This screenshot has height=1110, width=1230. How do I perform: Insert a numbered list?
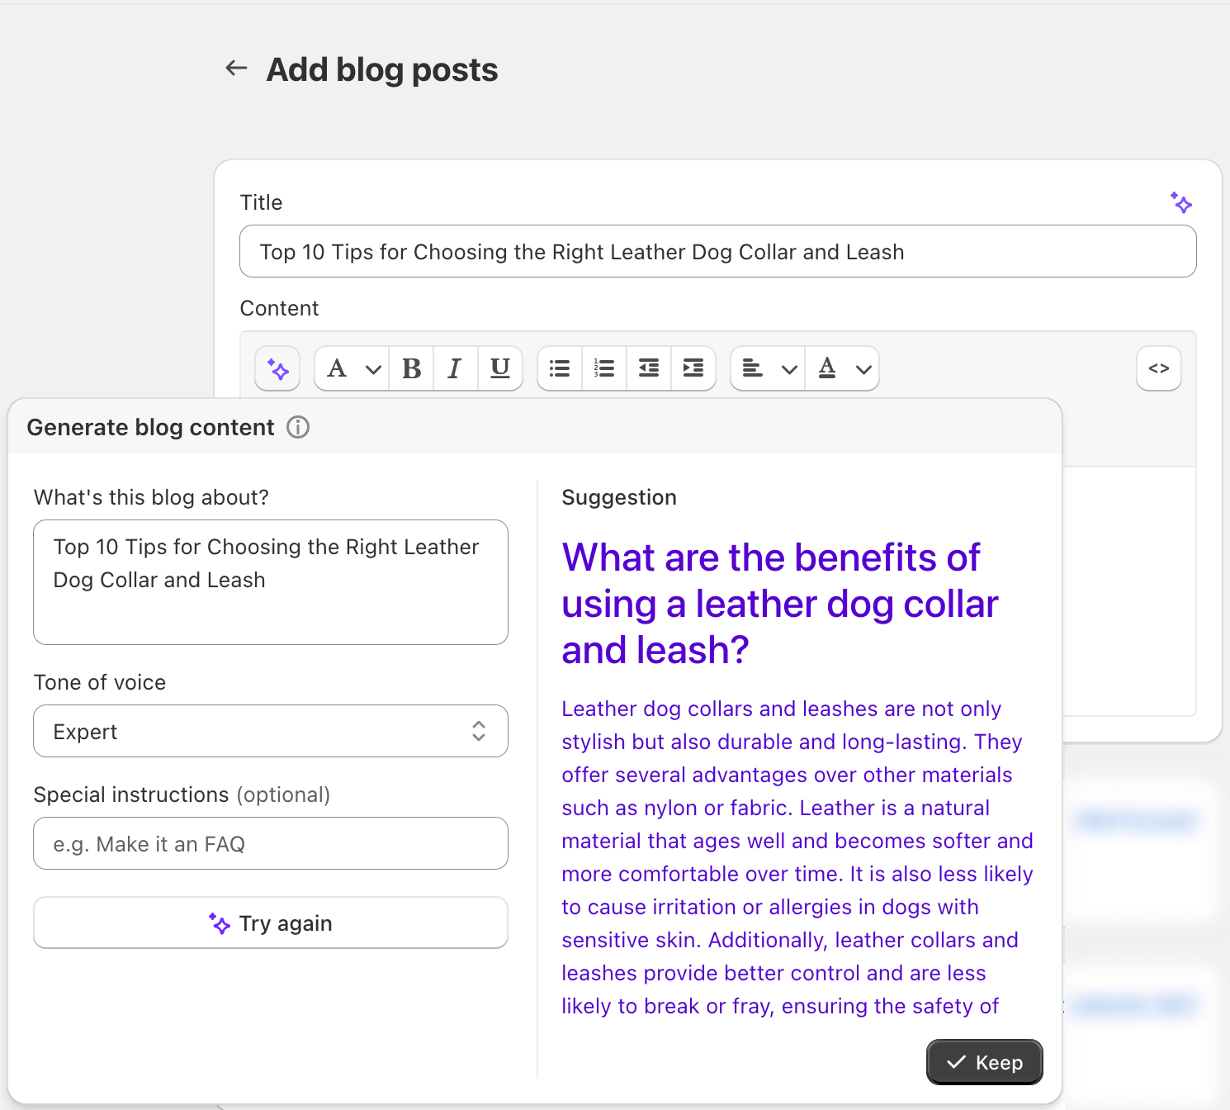point(604,368)
